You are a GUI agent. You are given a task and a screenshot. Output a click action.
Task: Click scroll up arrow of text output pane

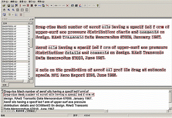[170, 91]
